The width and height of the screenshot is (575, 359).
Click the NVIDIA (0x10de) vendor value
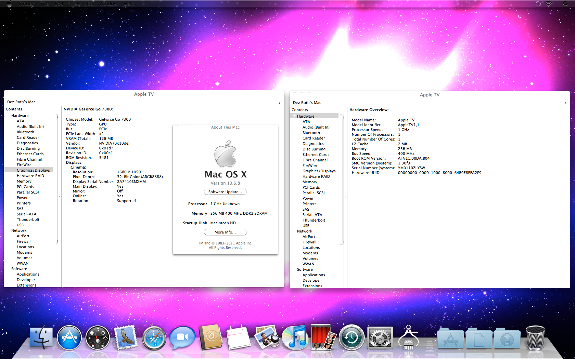[x=114, y=143]
